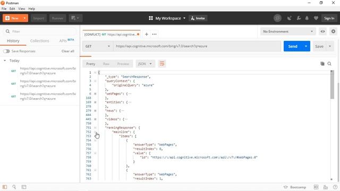340x191 pixels.
Task: Open new window options icon
Action: pos(75,18)
